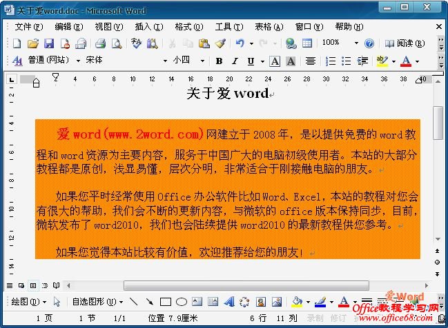Increase paragraph indent
Screen dimensions: 448x328
(x=362, y=61)
